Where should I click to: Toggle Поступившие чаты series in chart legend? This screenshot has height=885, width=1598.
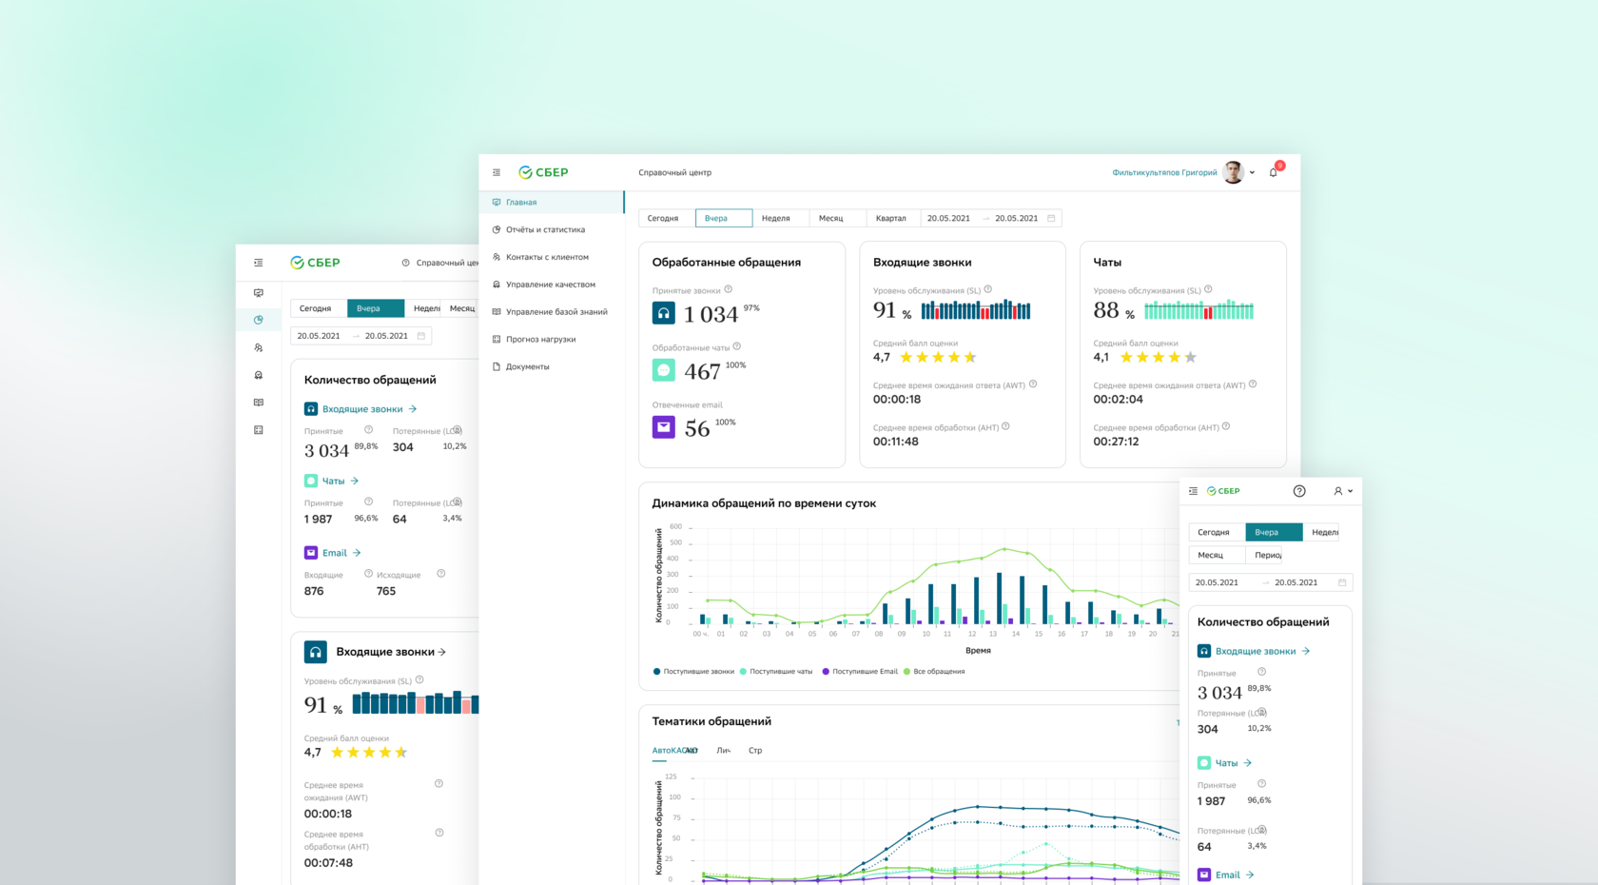pos(776,672)
